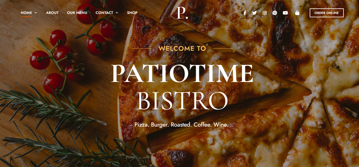Open the shopping bag cart icon
The width and height of the screenshot is (359, 167).
point(297,13)
